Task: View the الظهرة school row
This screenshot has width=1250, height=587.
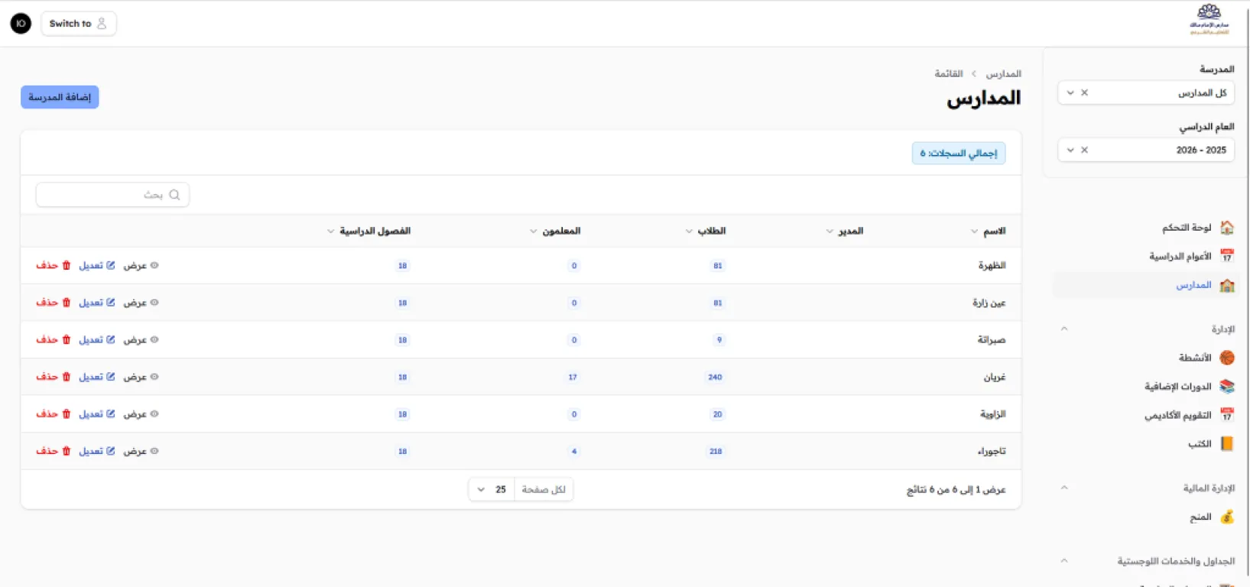Action: click(x=141, y=266)
